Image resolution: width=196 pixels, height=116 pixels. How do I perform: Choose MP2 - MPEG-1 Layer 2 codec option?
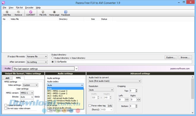click(x=65, y=93)
